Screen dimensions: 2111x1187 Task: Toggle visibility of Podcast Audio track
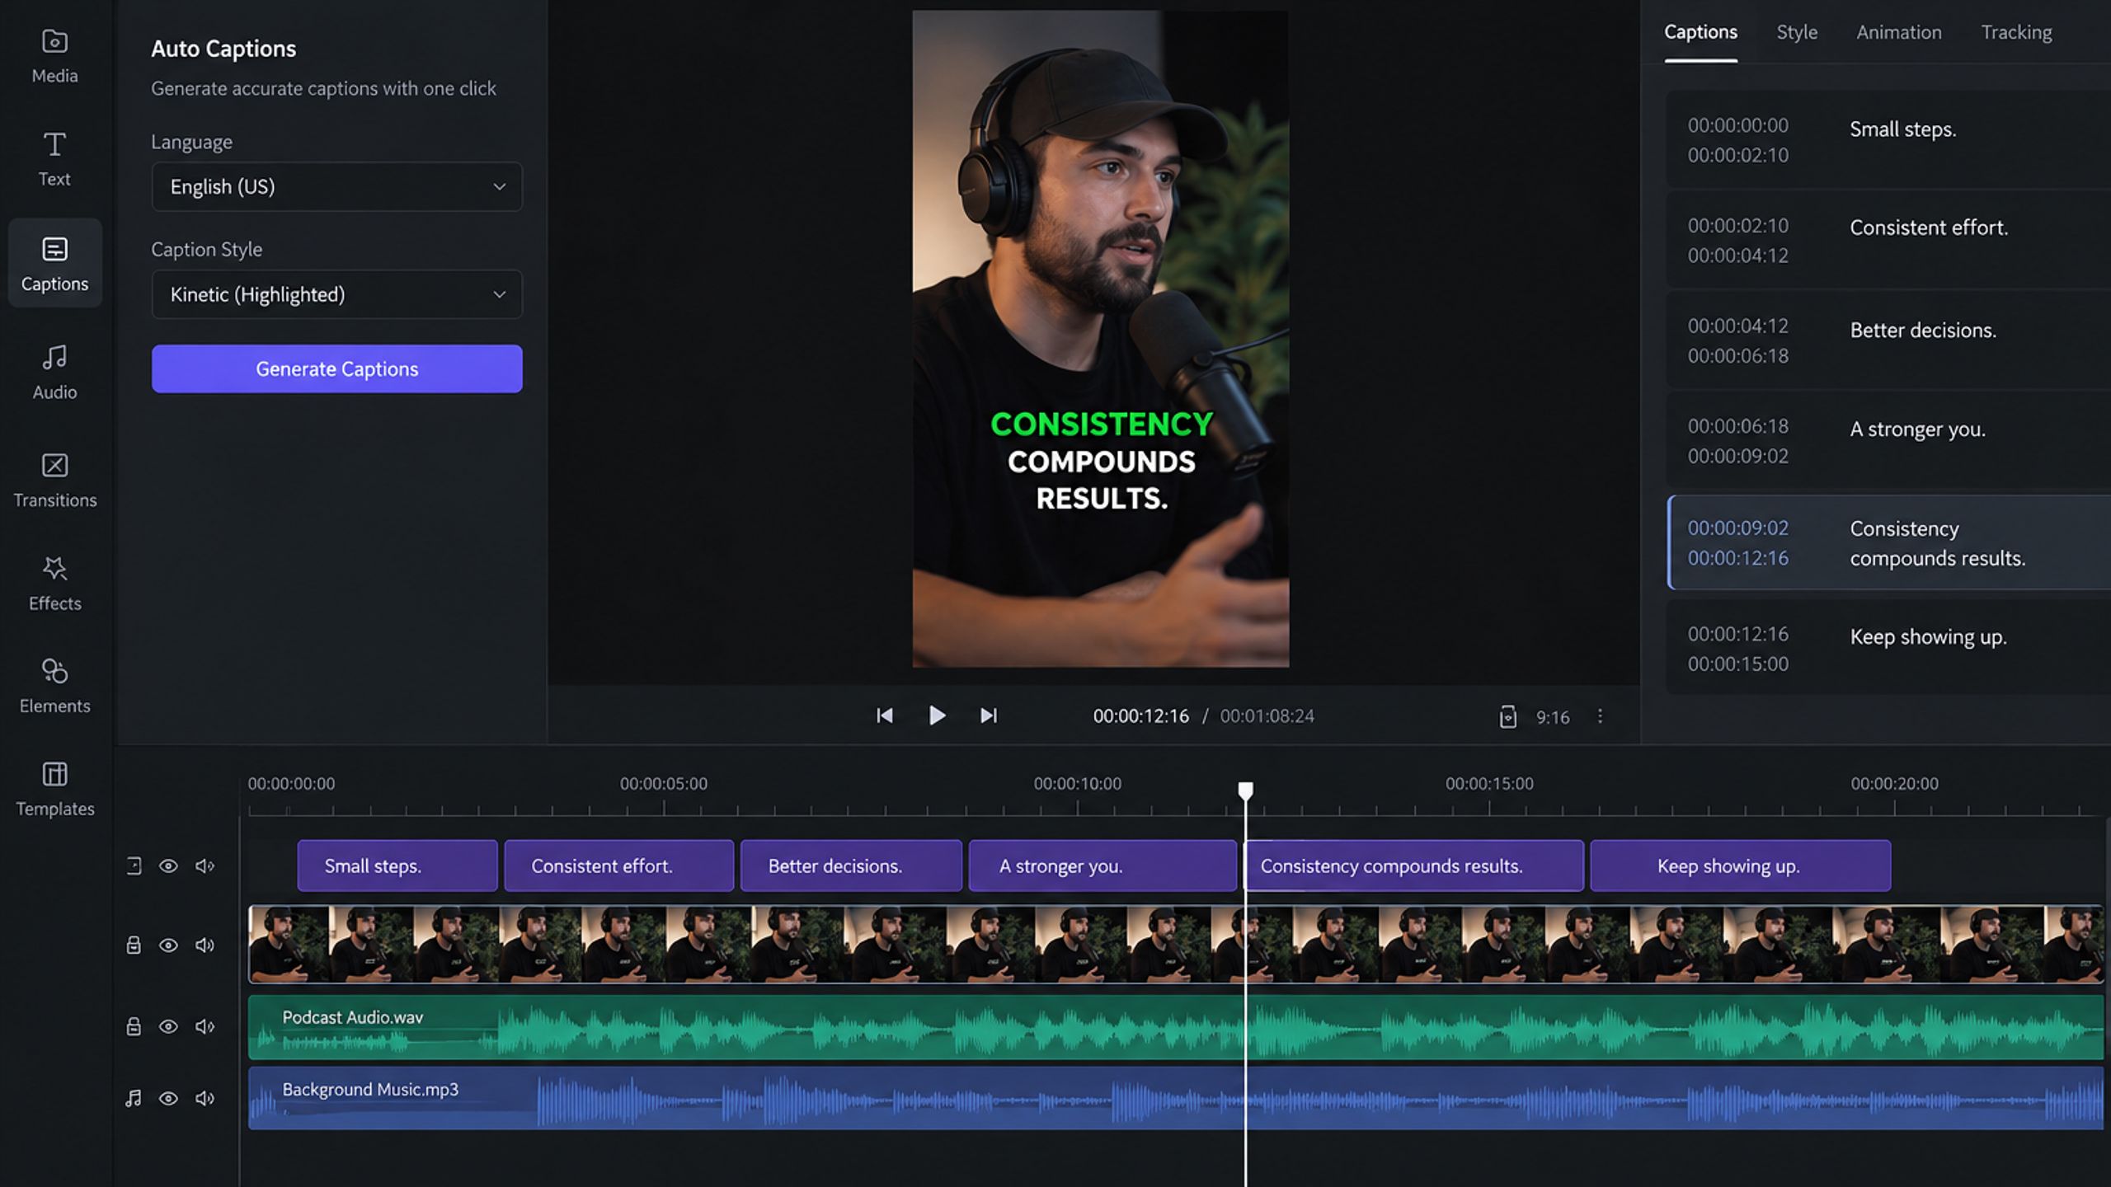coord(168,1026)
